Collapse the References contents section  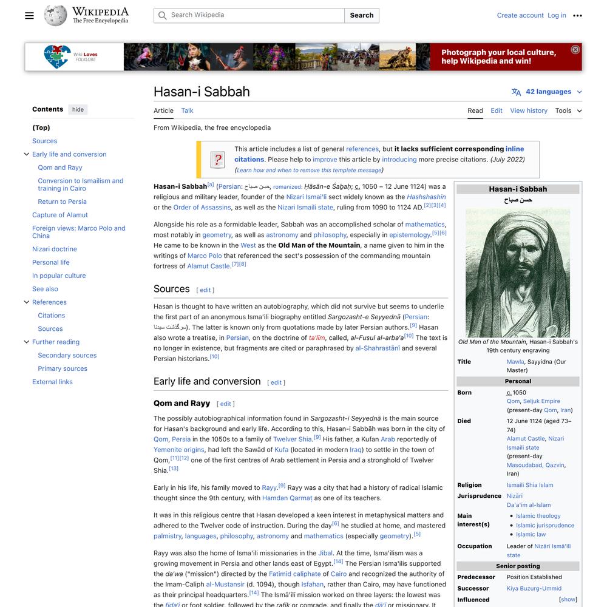[27, 302]
